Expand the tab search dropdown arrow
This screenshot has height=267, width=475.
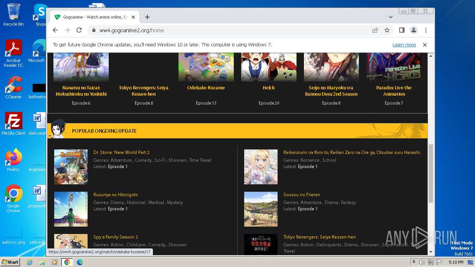click(x=391, y=17)
